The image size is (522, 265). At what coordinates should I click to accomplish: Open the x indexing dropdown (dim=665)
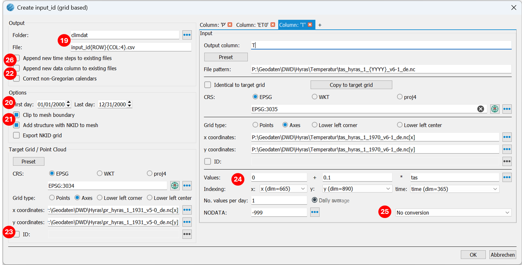[283, 189]
